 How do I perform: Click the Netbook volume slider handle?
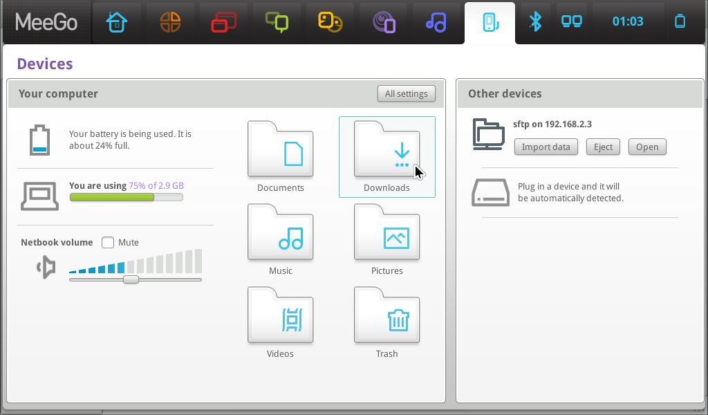click(x=131, y=279)
